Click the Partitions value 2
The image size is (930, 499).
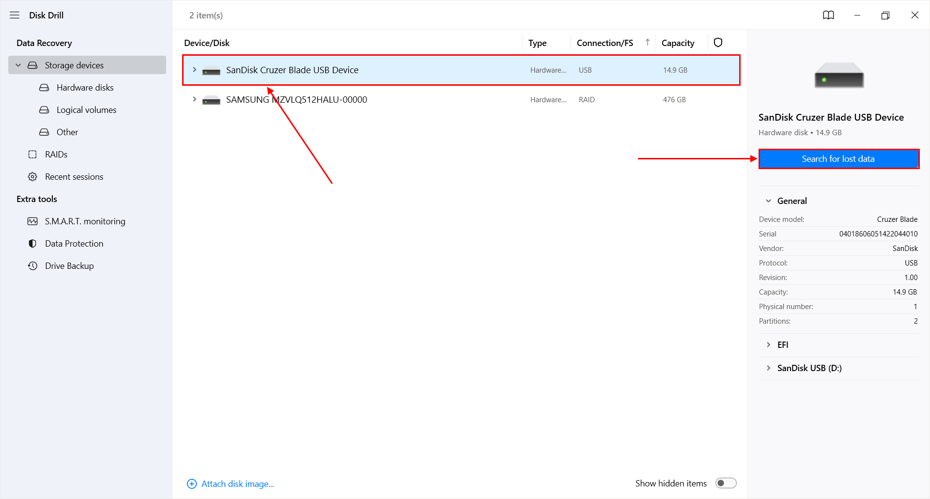coord(916,321)
